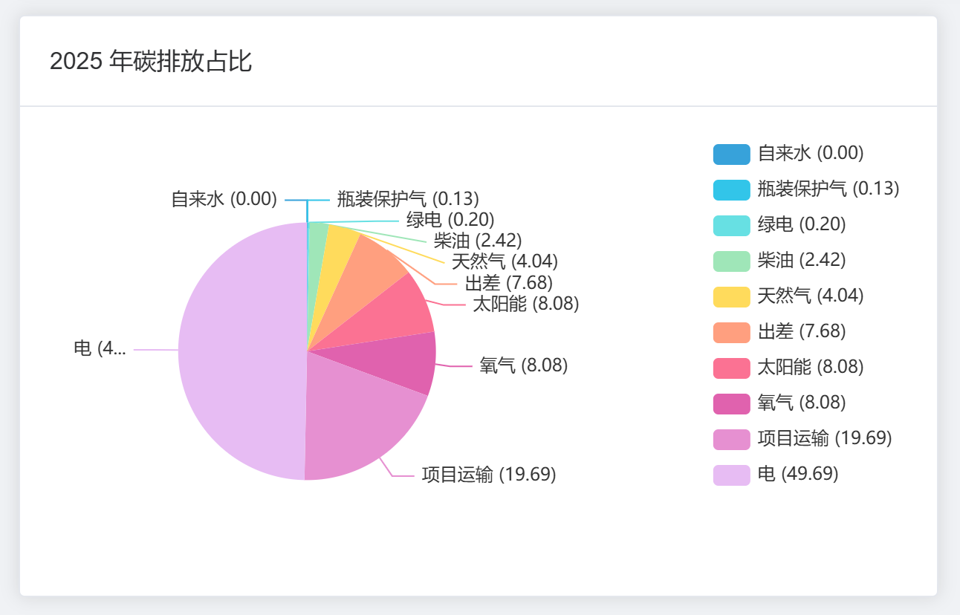Toggle the 瓶装保护气 legend swatch
Viewport: 960px width, 615px height.
coord(731,189)
